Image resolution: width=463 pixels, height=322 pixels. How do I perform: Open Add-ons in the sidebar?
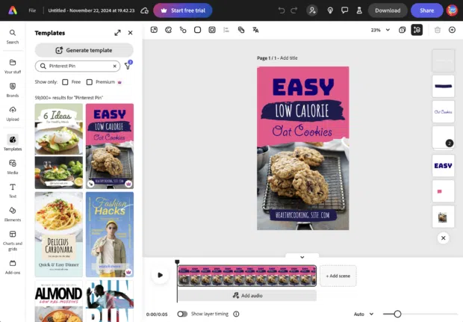(x=13, y=267)
